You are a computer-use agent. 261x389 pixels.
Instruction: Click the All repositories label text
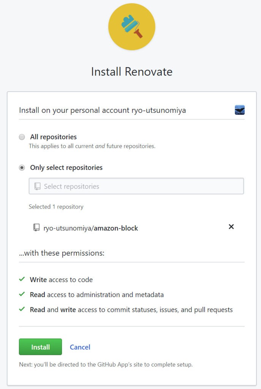[53, 137]
